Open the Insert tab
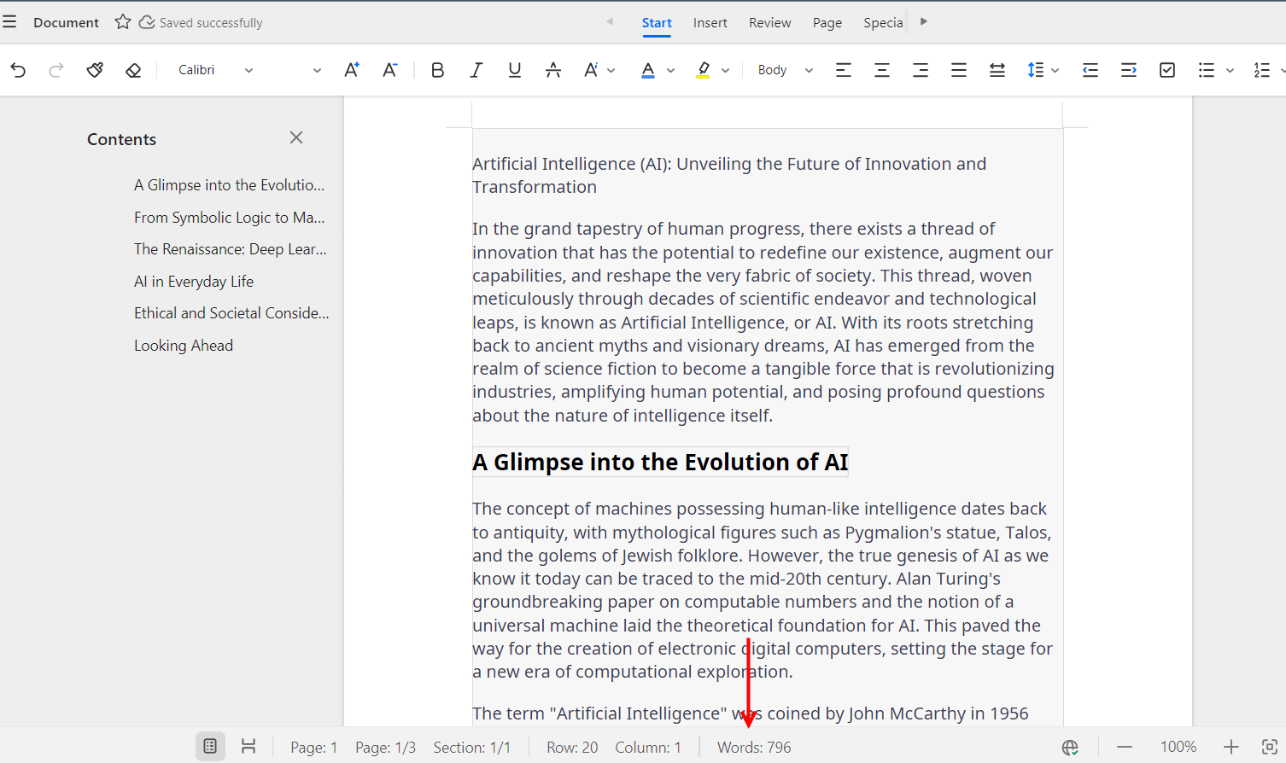The height and width of the screenshot is (763, 1286). 710,23
